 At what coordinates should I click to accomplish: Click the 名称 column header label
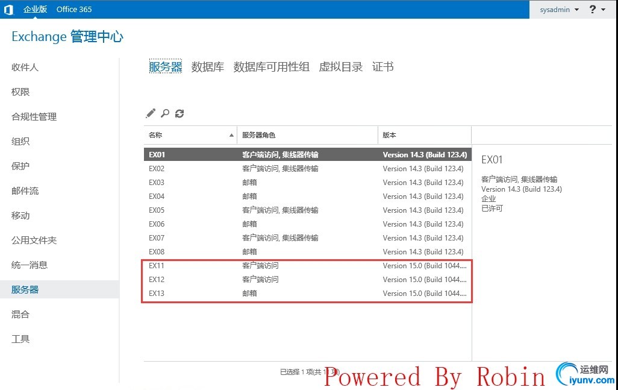(x=155, y=135)
